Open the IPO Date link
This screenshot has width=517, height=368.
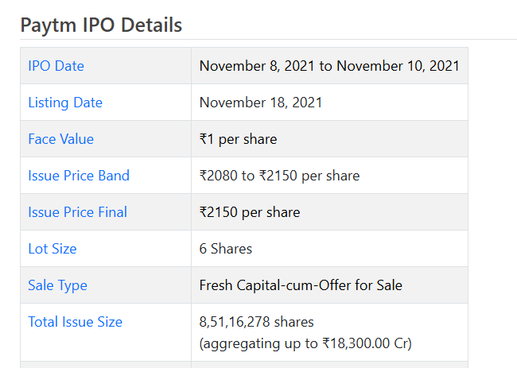click(56, 66)
